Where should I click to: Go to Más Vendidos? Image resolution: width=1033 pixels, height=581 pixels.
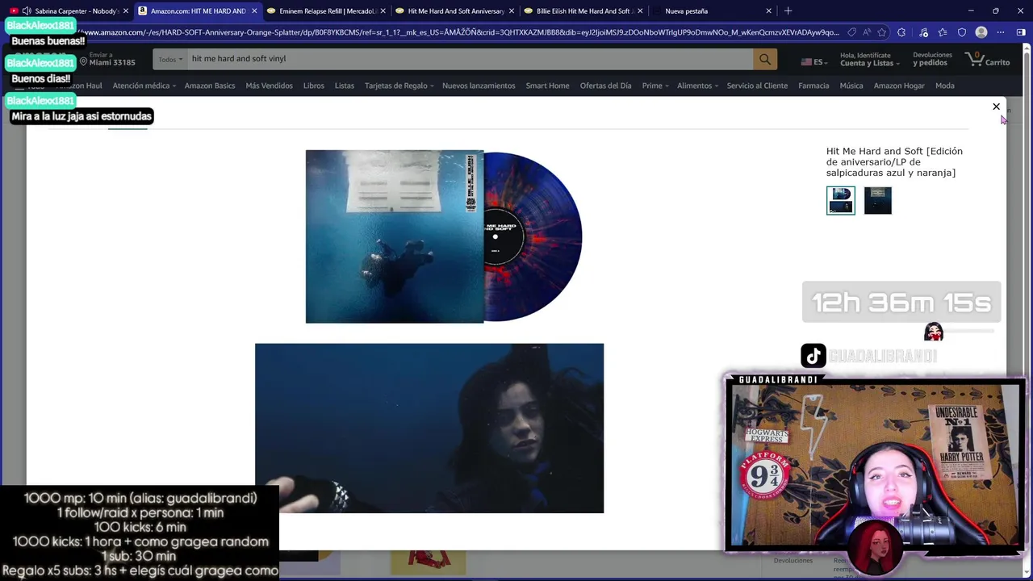269,86
